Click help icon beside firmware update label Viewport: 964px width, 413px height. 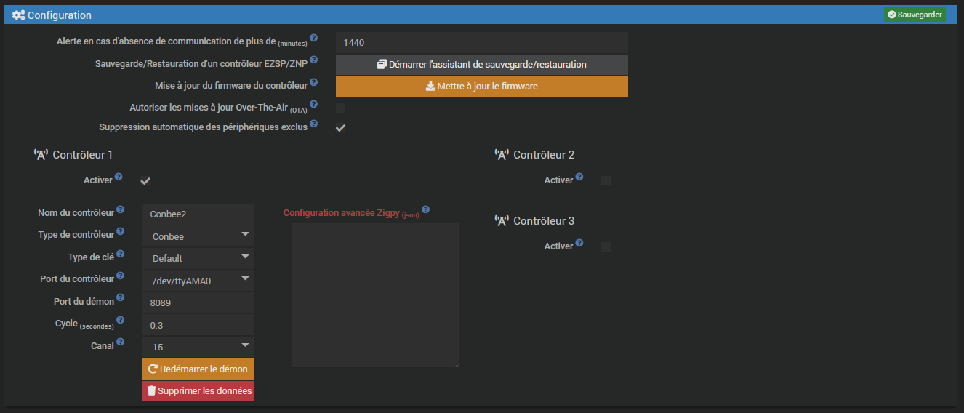pos(314,83)
